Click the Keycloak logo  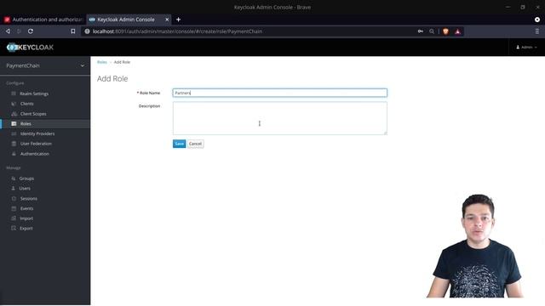31,48
